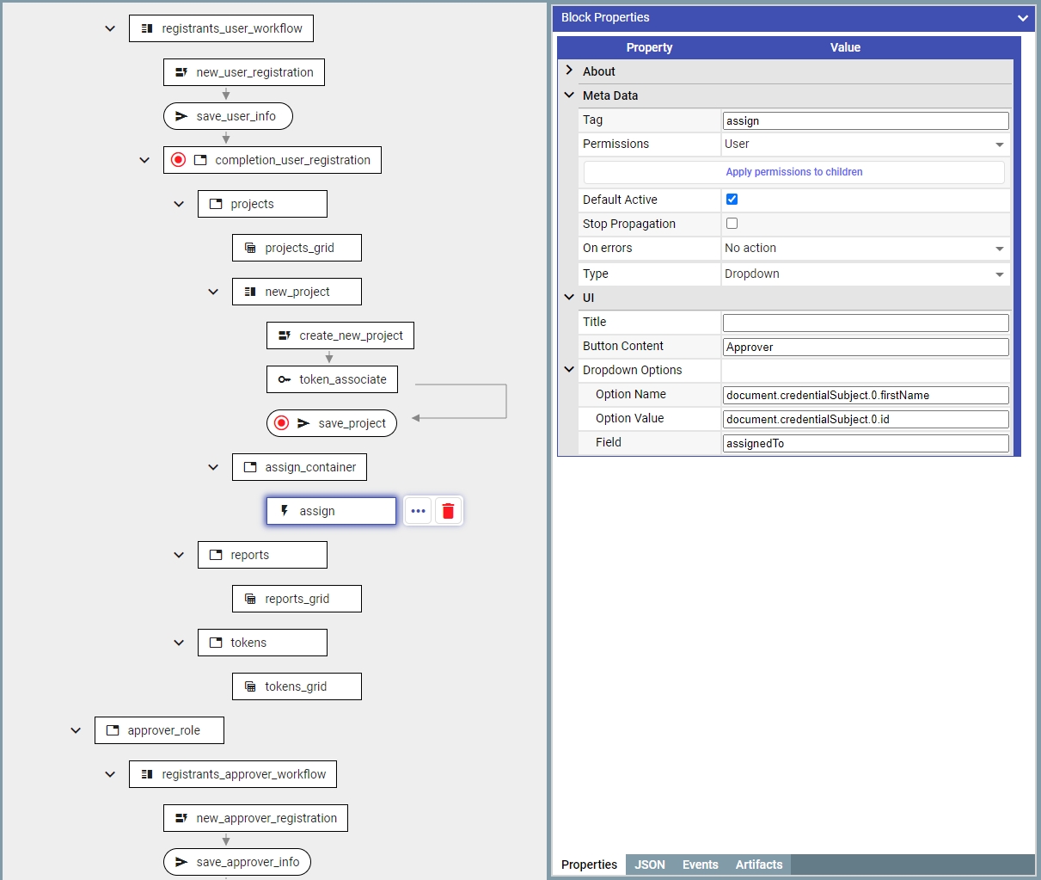Click the key icon in token_associate block
This screenshot has width=1041, height=880.
(285, 379)
